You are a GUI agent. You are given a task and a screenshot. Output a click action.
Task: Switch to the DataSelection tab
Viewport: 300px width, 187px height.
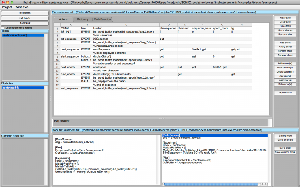(x=102, y=19)
